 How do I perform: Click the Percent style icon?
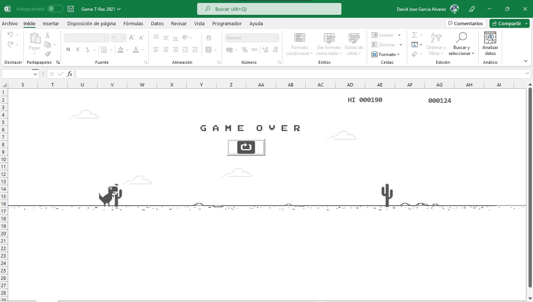245,49
